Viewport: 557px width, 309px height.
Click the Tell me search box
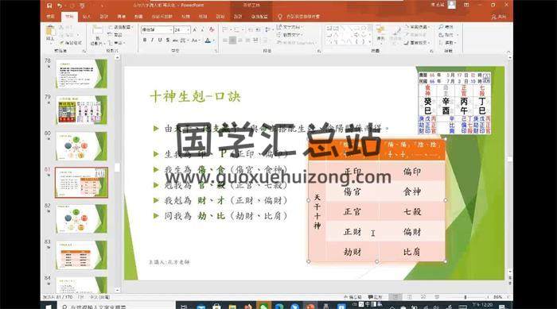pyautogui.click(x=299, y=17)
